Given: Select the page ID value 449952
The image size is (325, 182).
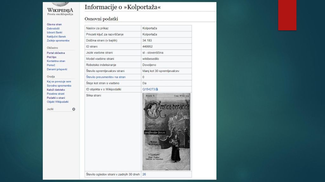Looking at the screenshot, I should 147,46.
